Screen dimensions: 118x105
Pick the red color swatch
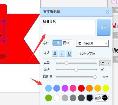pyautogui.click(x=81, y=88)
